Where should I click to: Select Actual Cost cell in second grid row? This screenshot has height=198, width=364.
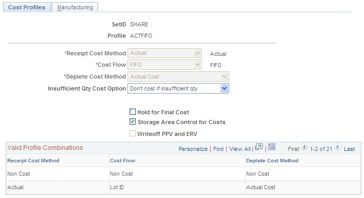261,187
